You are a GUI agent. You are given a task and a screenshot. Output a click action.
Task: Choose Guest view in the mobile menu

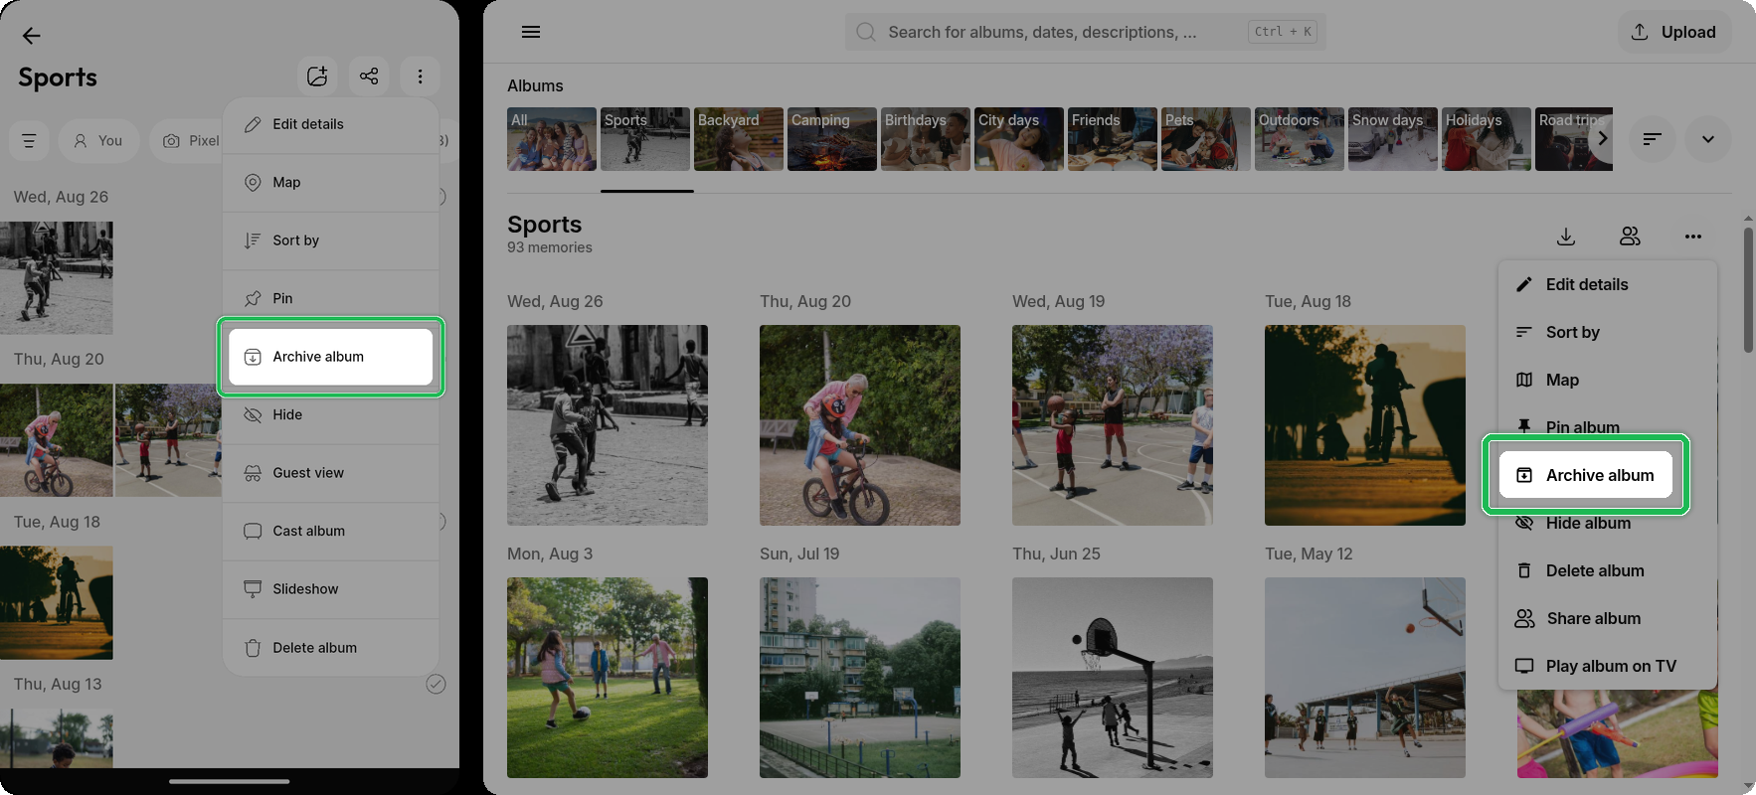(331, 473)
